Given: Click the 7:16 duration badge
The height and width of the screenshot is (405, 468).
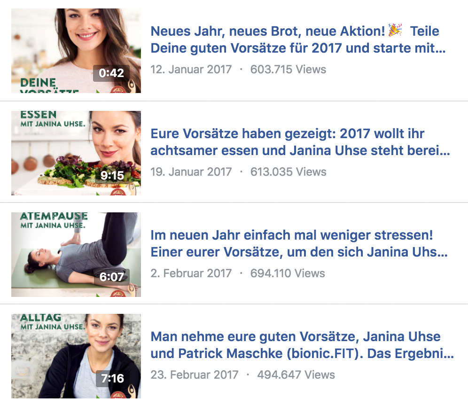Looking at the screenshot, I should pos(112,378).
